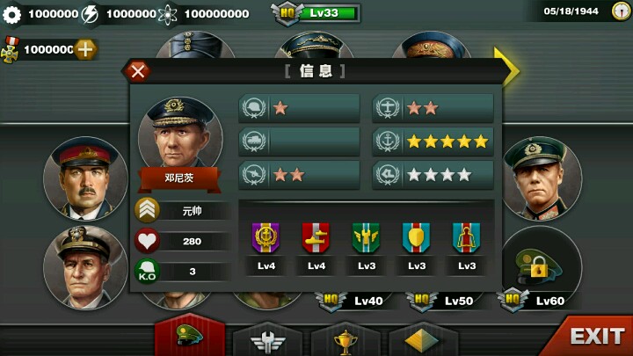This screenshot has width=633, height=356.
Task: Click the compass icon beside the date
Action: (x=621, y=11)
